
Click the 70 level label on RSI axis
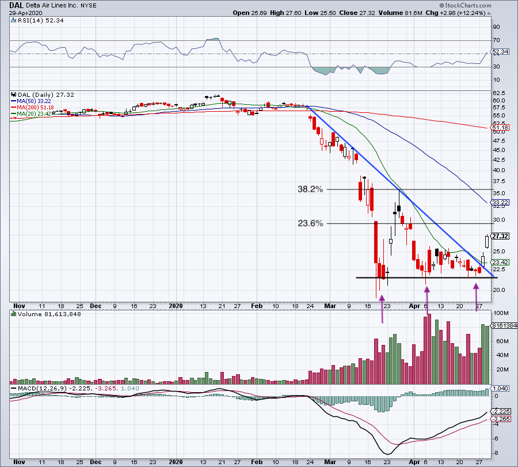[x=496, y=40]
